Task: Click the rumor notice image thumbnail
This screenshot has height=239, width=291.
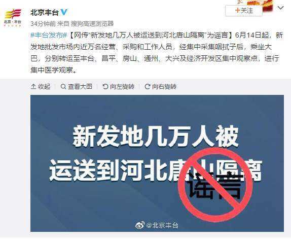Action: [157, 163]
